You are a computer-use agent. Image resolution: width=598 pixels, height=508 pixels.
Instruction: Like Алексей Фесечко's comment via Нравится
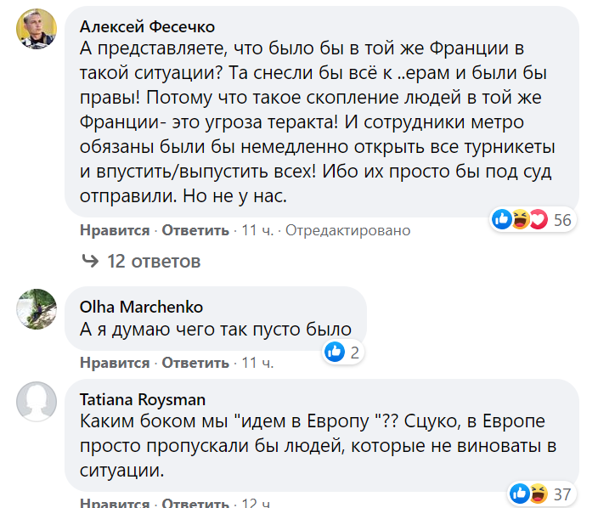[115, 230]
